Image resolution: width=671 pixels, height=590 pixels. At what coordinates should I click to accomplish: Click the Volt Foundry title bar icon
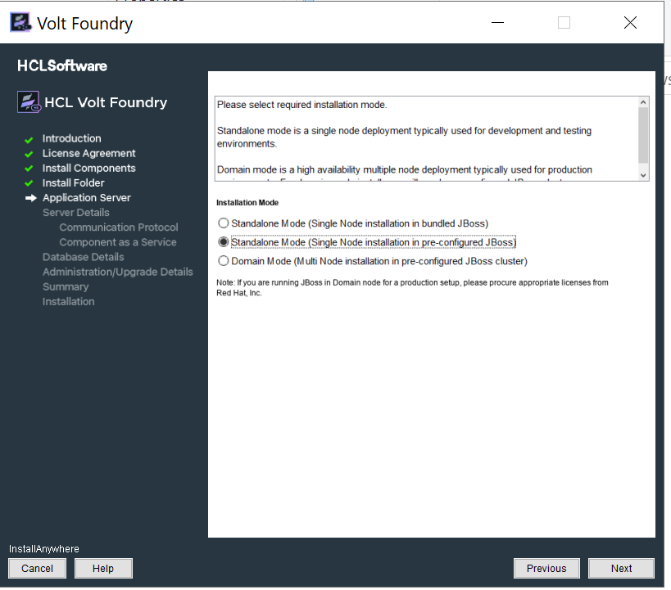pos(20,22)
